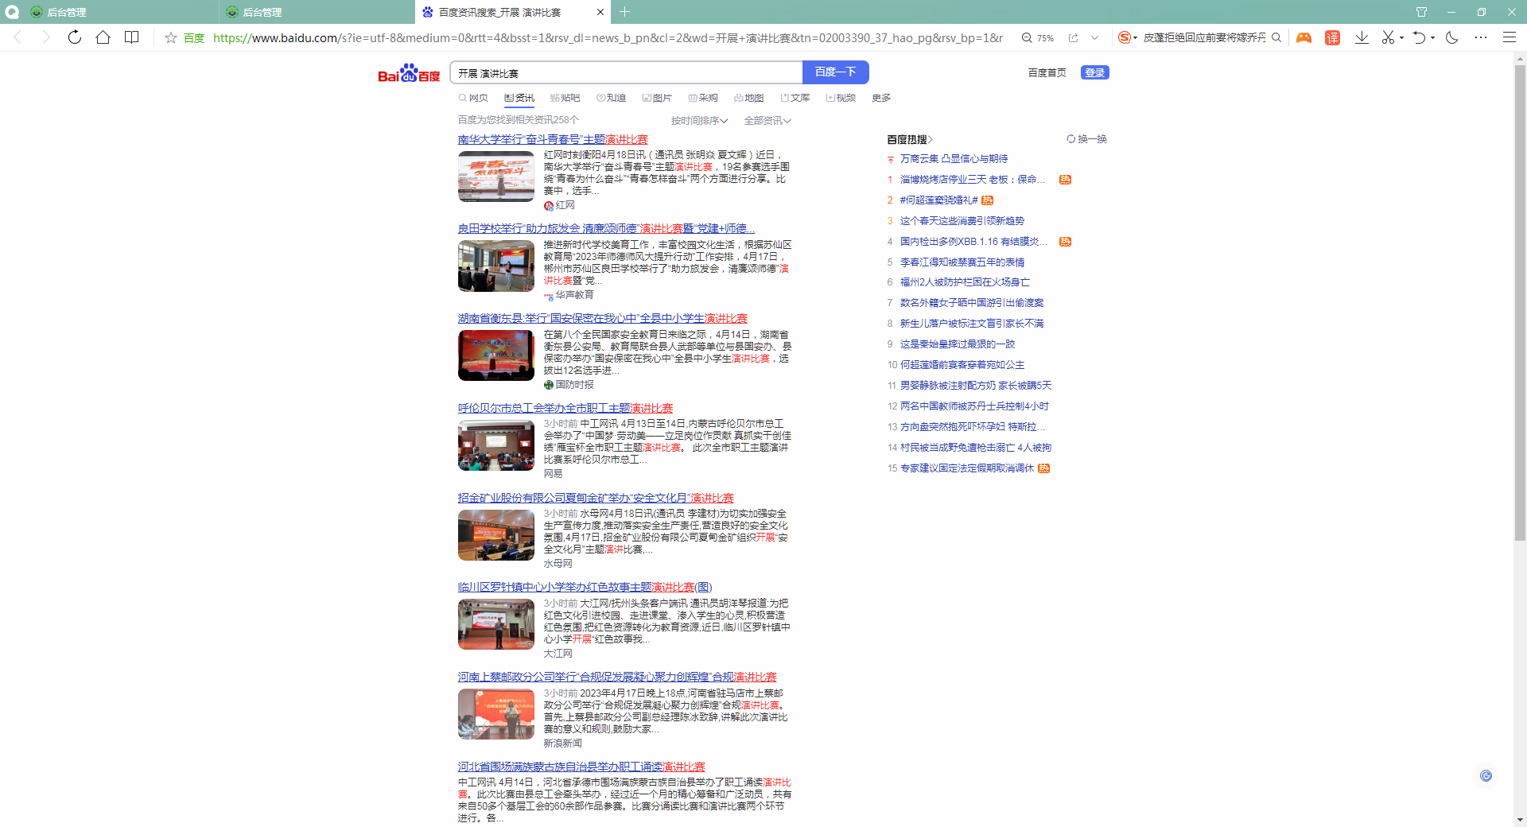Image resolution: width=1527 pixels, height=827 pixels.
Task: Toggle reading mode beside the address bar
Action: 131,37
